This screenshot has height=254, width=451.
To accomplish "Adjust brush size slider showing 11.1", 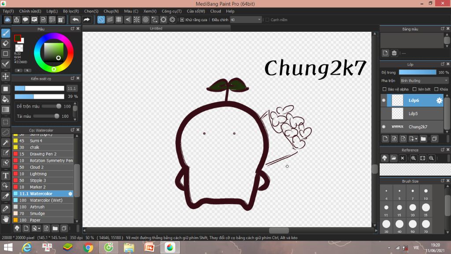I will (39, 88).
